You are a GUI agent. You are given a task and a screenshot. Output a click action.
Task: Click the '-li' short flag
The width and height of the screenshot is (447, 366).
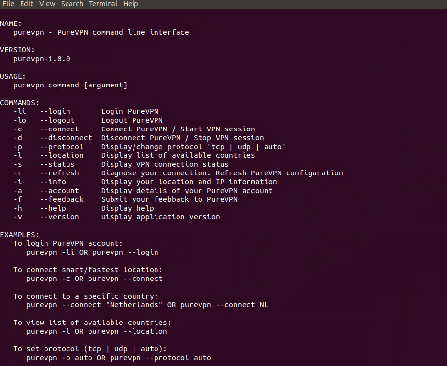(x=20, y=111)
